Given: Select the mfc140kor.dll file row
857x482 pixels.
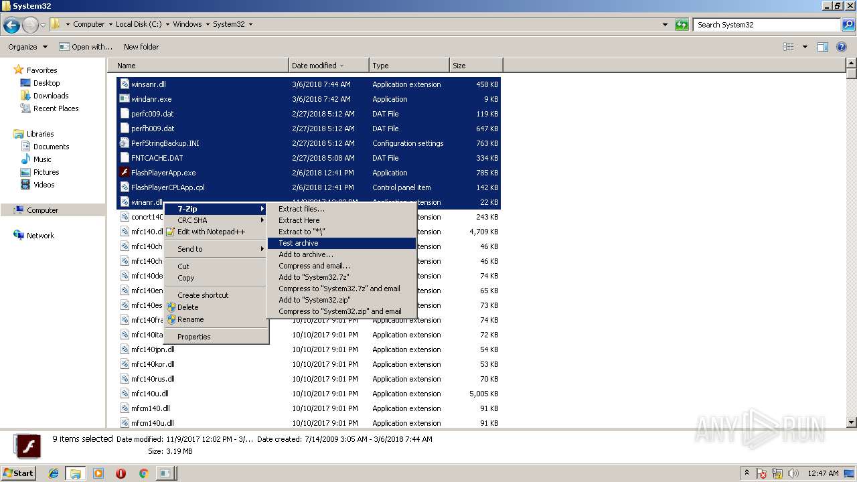Looking at the screenshot, I should [309, 364].
